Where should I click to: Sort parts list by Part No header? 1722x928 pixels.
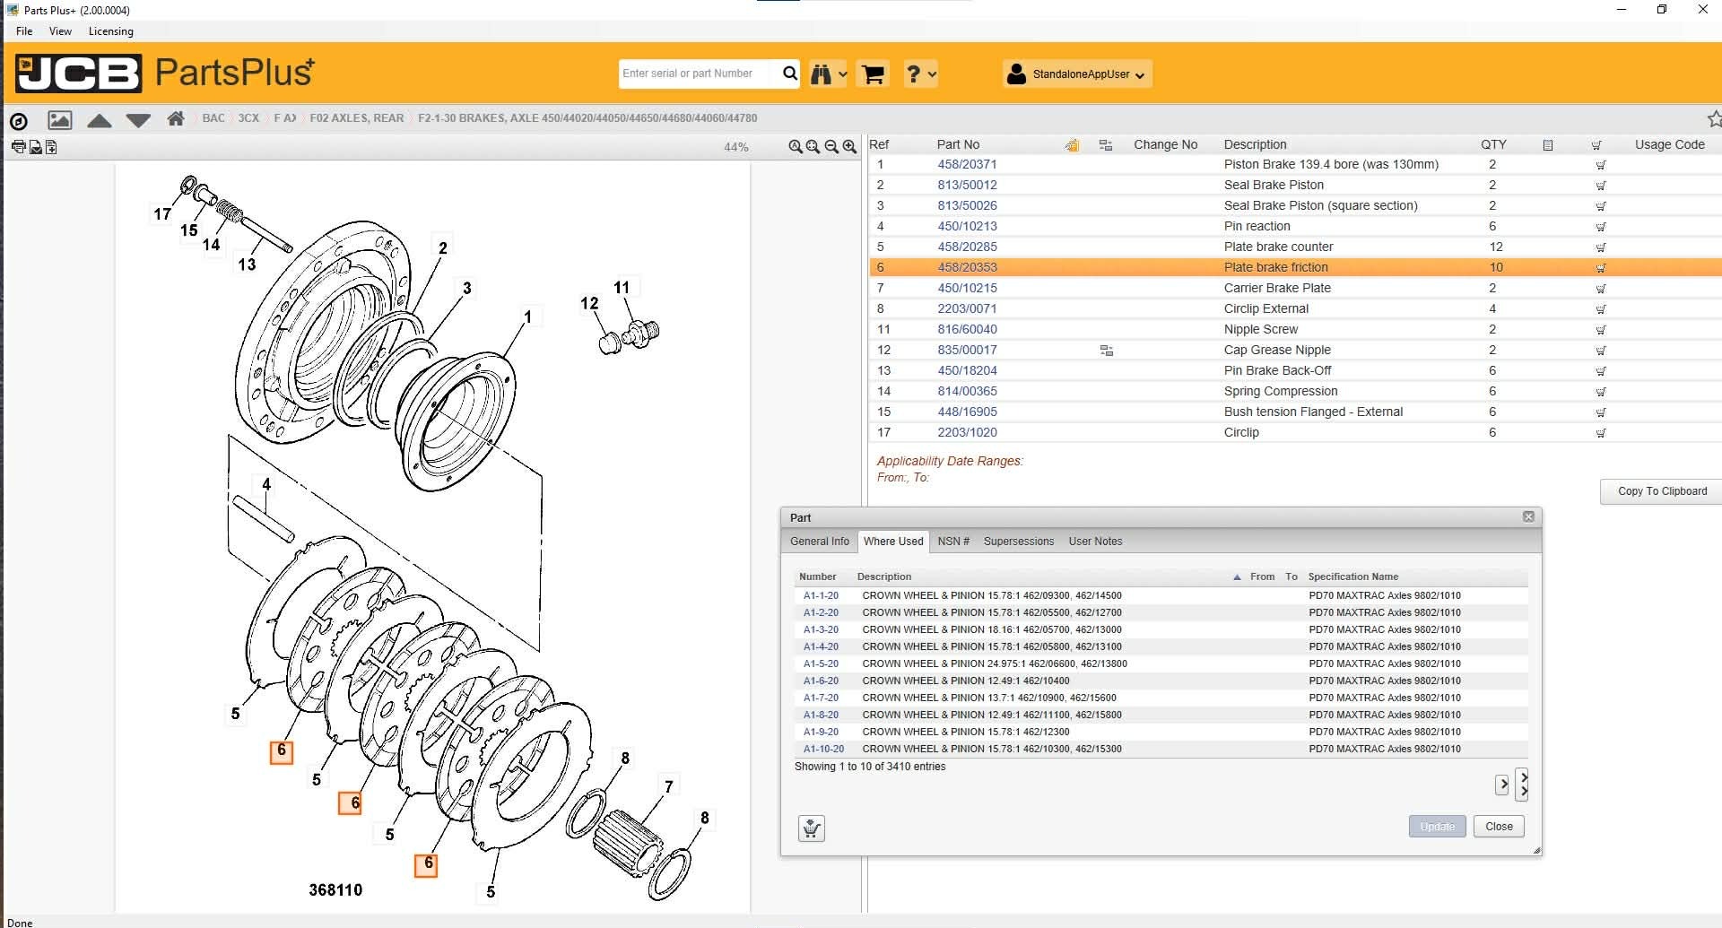point(958,145)
